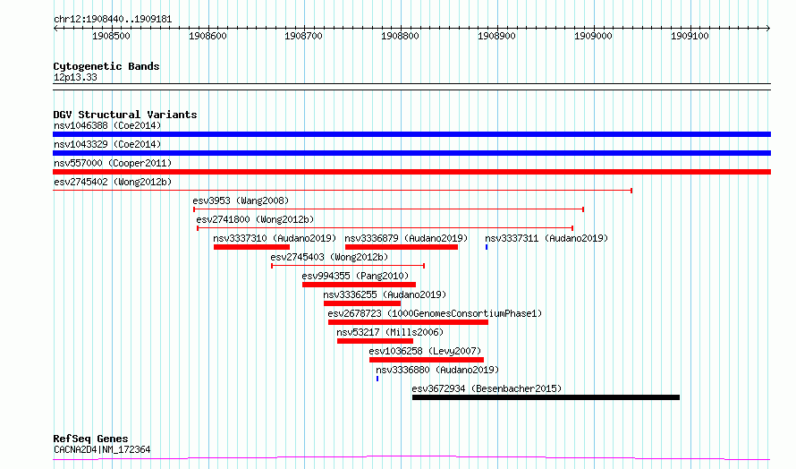Click the esv994355 (Pang2010) red bar

click(359, 285)
